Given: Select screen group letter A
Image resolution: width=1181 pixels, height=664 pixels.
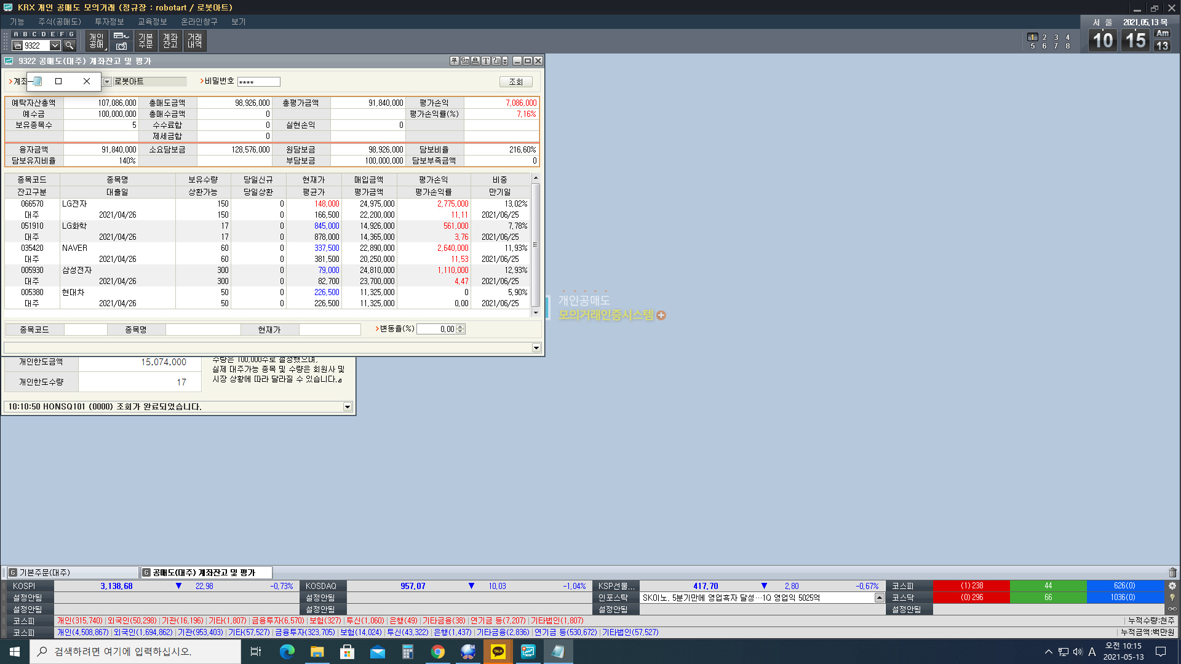Looking at the screenshot, I should click(16, 34).
